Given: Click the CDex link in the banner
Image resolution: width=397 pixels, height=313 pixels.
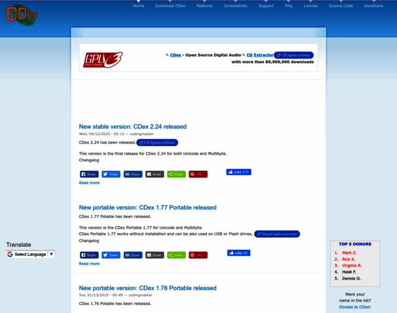Looking at the screenshot, I should tap(176, 55).
